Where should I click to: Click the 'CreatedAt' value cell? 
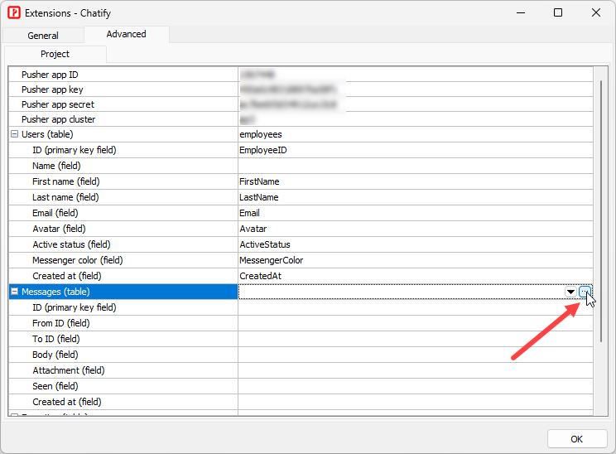416,276
